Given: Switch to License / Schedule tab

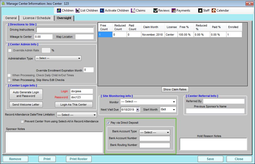Looking at the screenshot, I should point(37,18).
